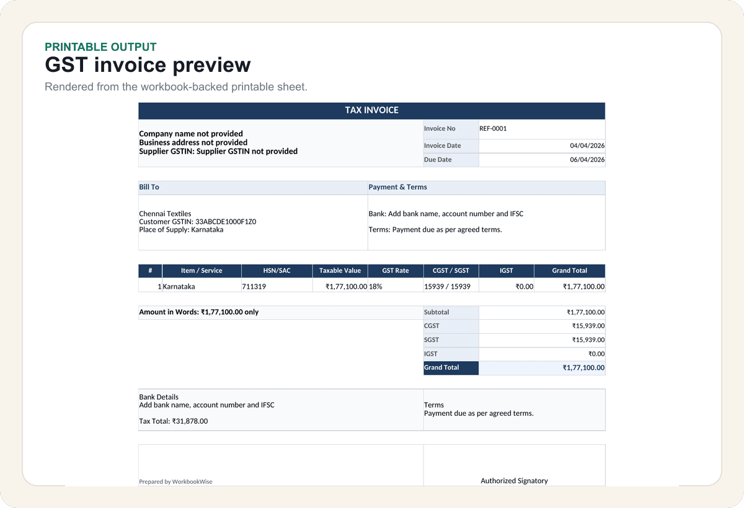Click the highlighted grand total amount ₹1,77,100.00
The width and height of the screenshot is (744, 508).
pyautogui.click(x=542, y=368)
